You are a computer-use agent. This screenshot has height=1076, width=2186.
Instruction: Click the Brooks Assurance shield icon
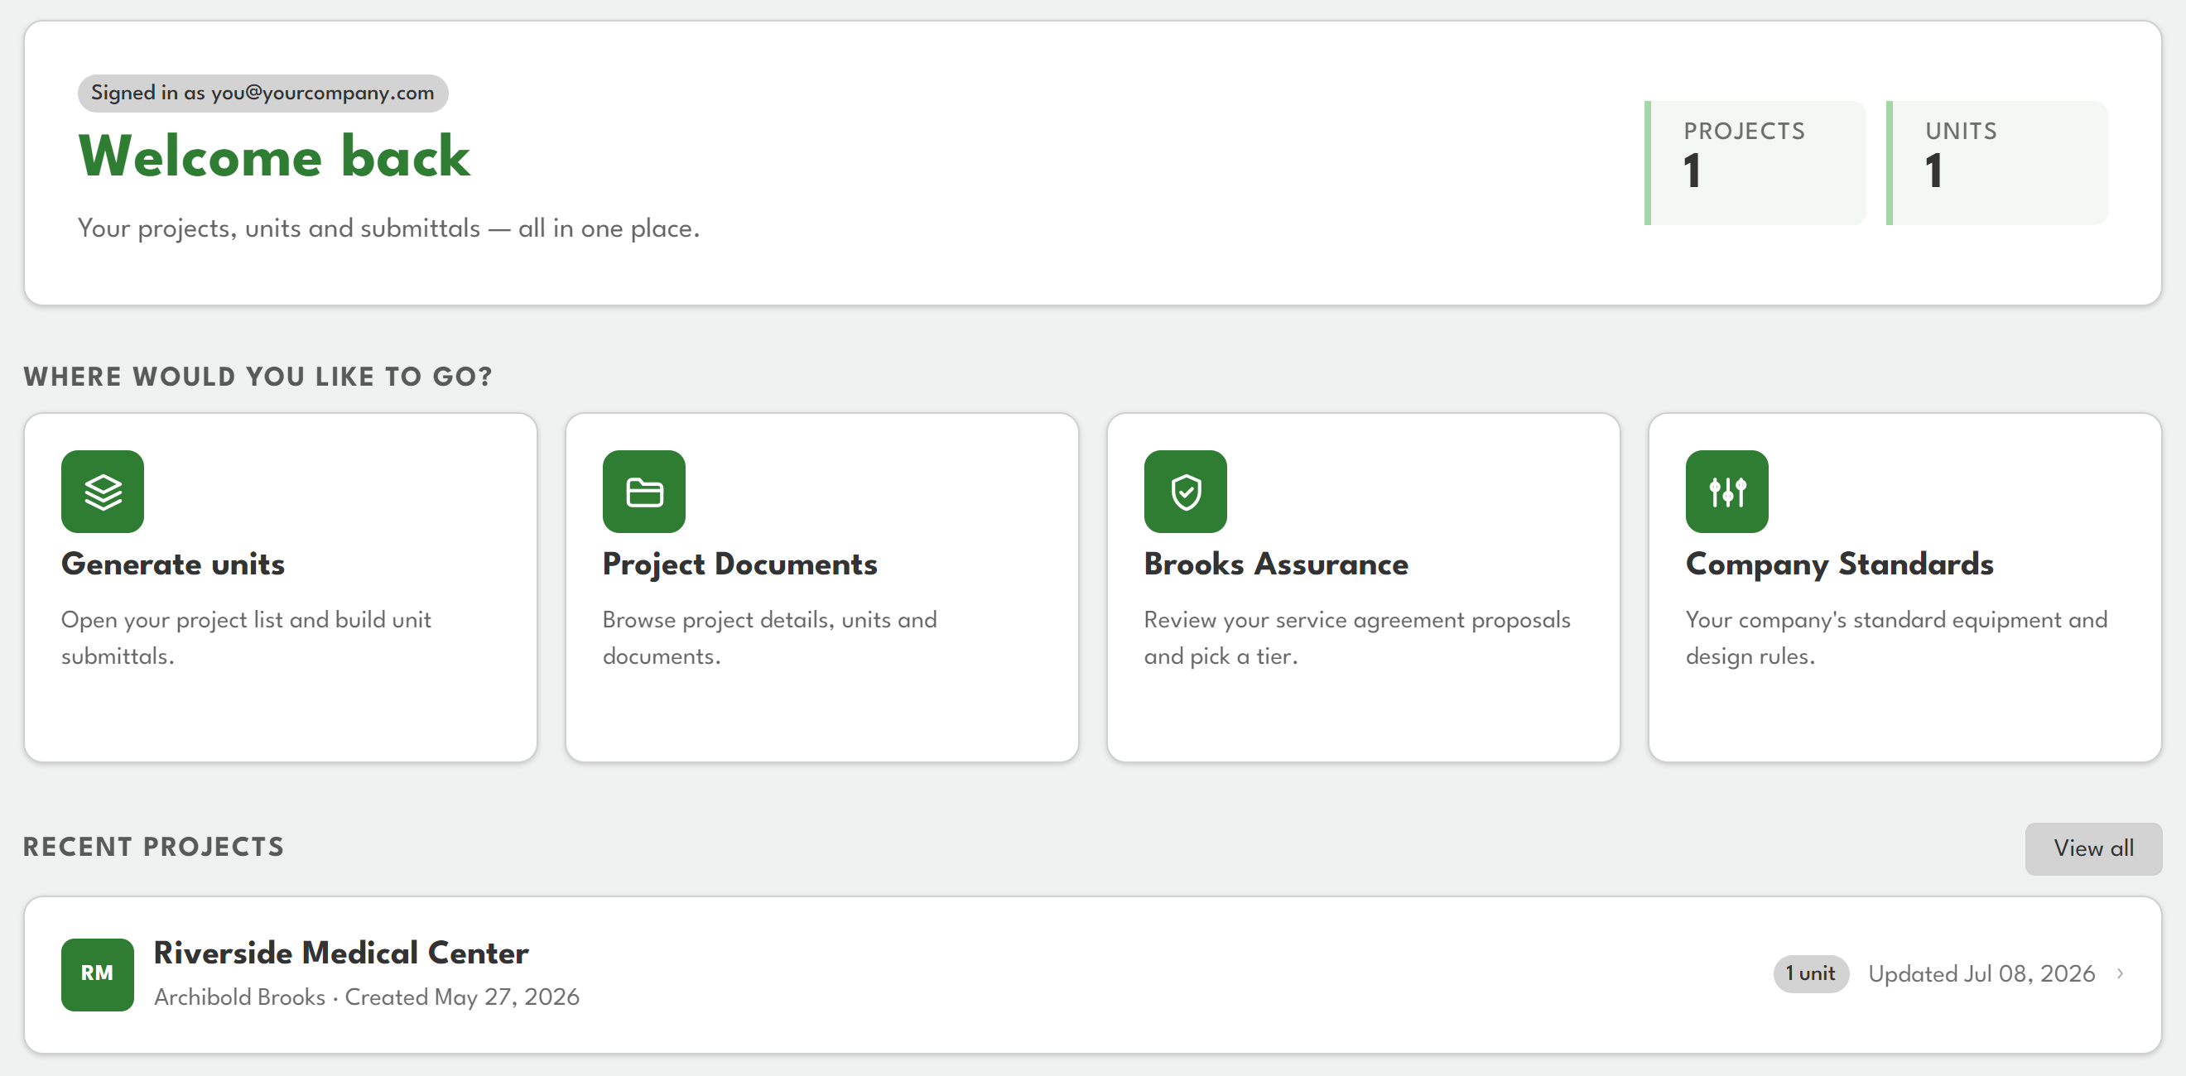pyautogui.click(x=1186, y=492)
